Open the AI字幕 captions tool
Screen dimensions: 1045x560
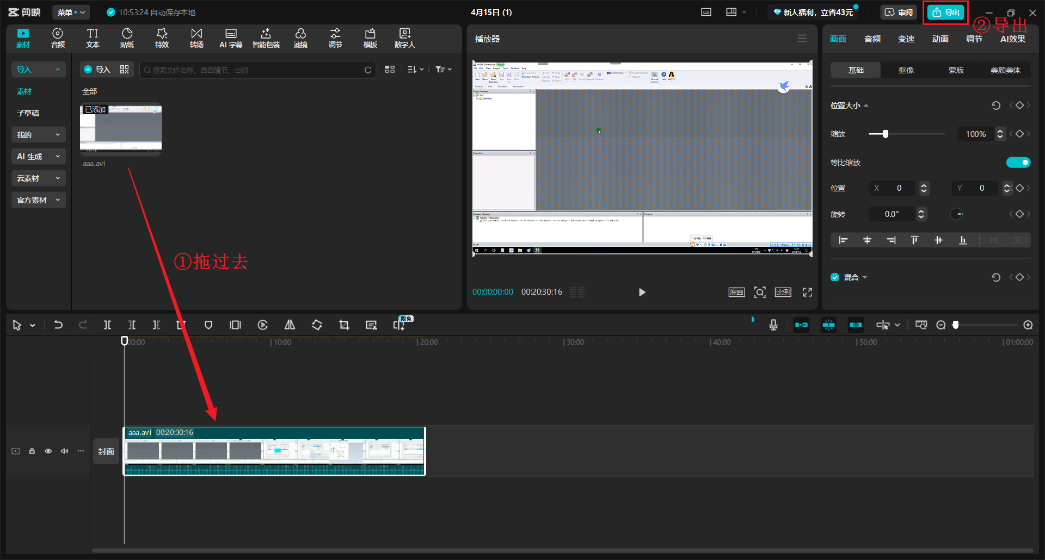point(231,38)
